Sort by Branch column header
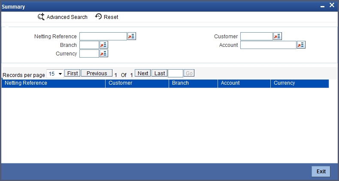Image resolution: width=339 pixels, height=181 pixels. (193, 83)
